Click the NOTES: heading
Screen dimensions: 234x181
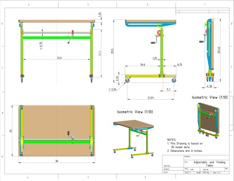point(171,140)
